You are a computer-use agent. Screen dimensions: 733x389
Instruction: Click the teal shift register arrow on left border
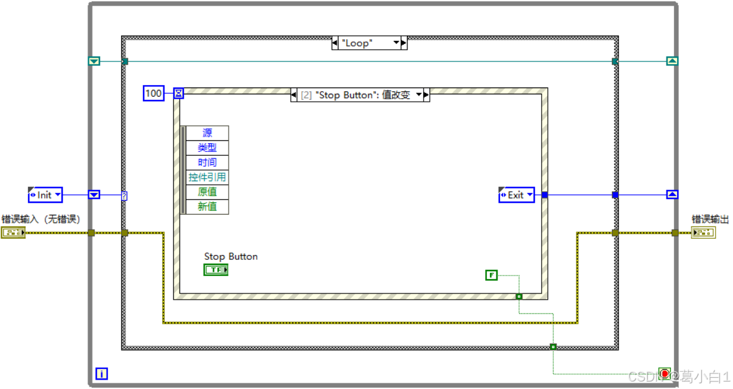point(94,61)
